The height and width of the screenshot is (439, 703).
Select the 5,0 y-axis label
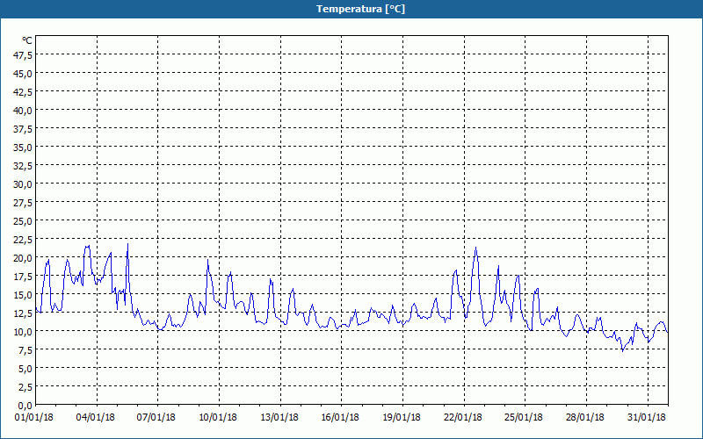[25, 369]
